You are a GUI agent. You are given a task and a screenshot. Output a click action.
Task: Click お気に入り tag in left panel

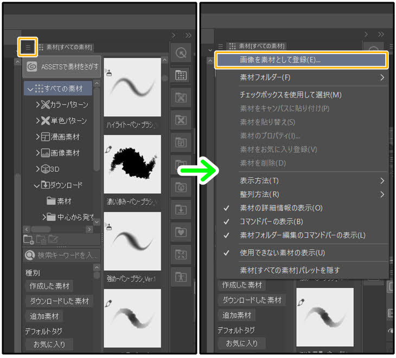click(x=49, y=344)
